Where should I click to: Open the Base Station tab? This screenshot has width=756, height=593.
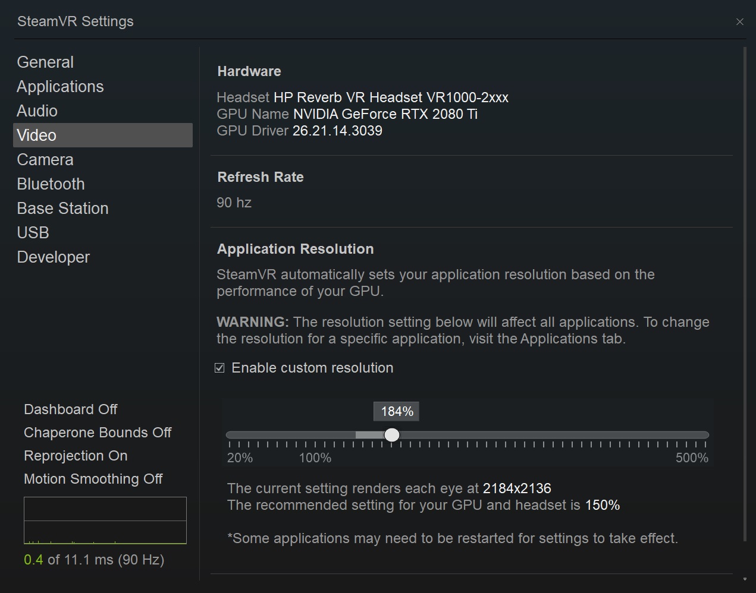62,209
